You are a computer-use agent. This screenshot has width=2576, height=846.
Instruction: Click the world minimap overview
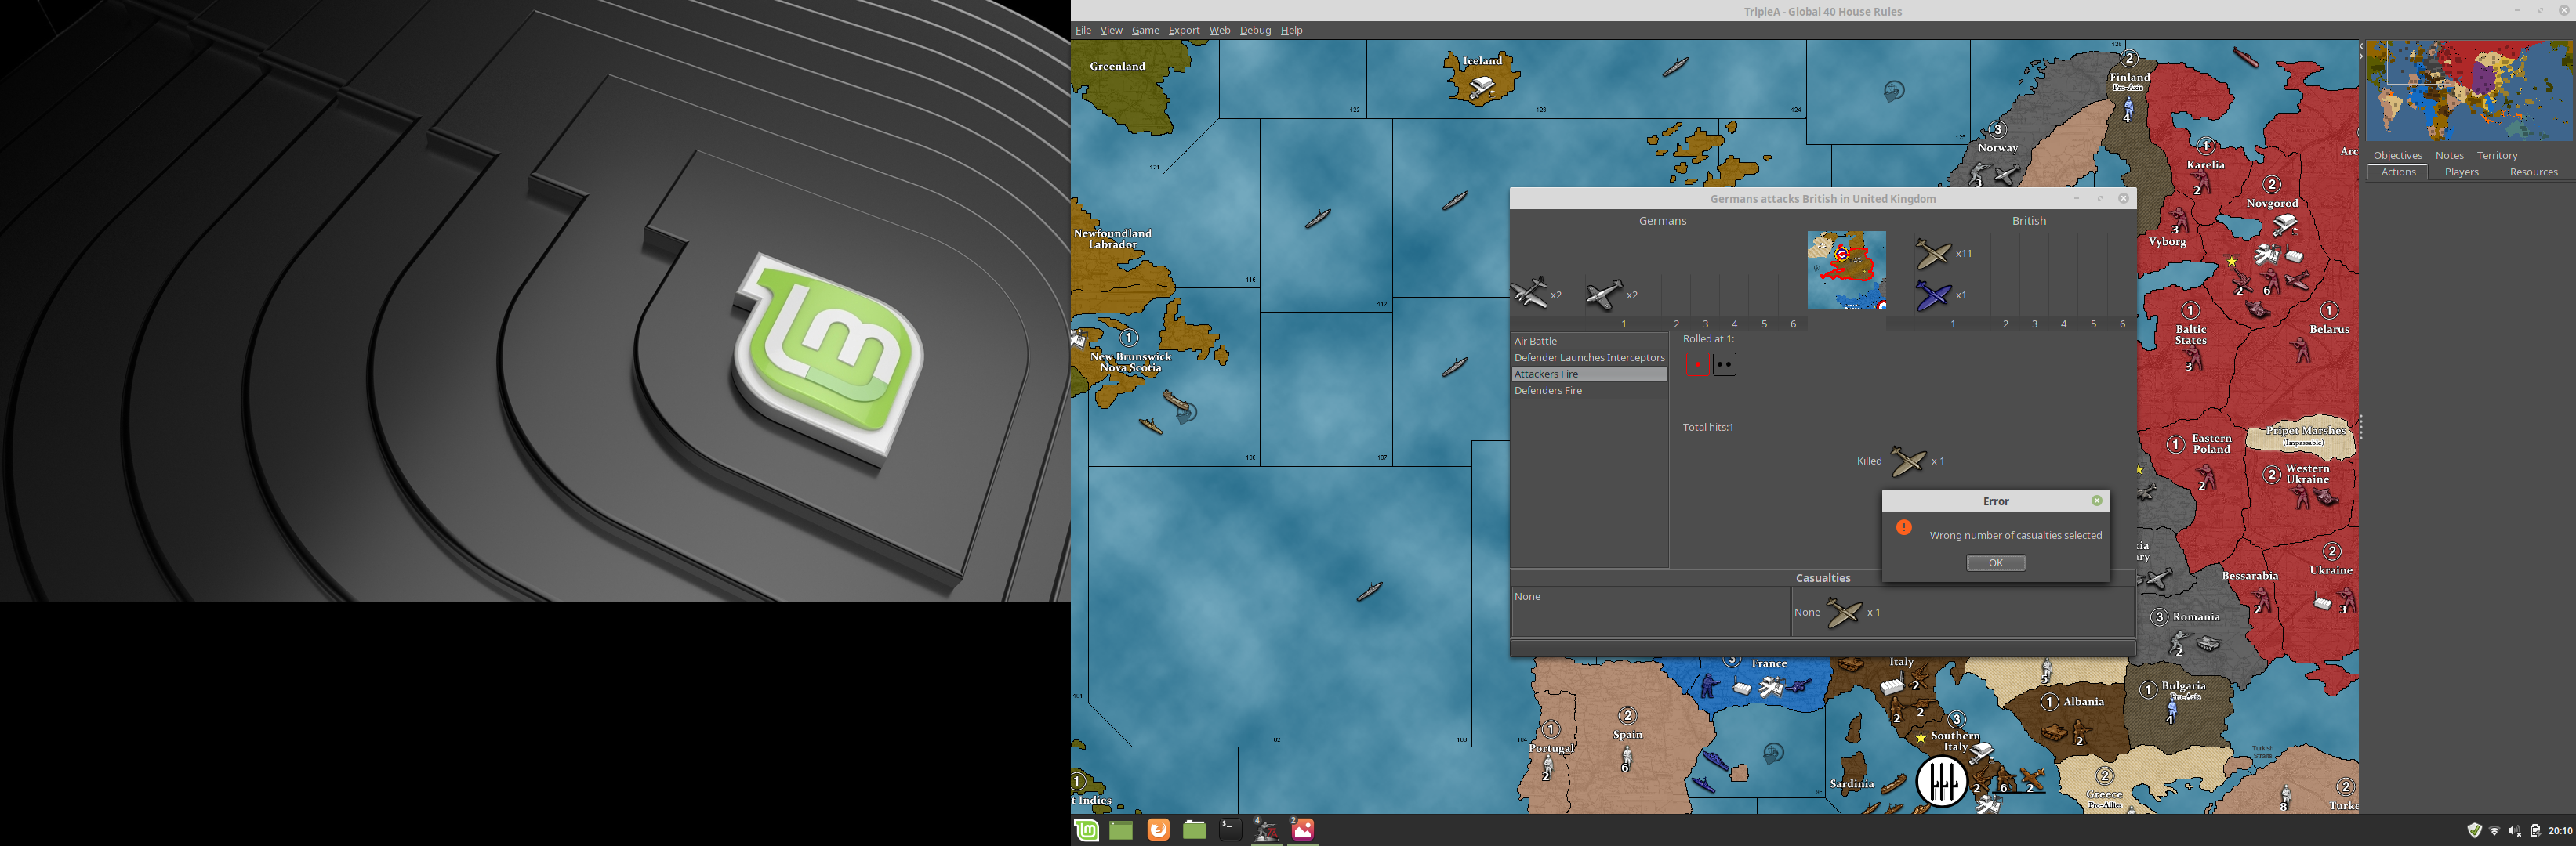[x=2469, y=91]
